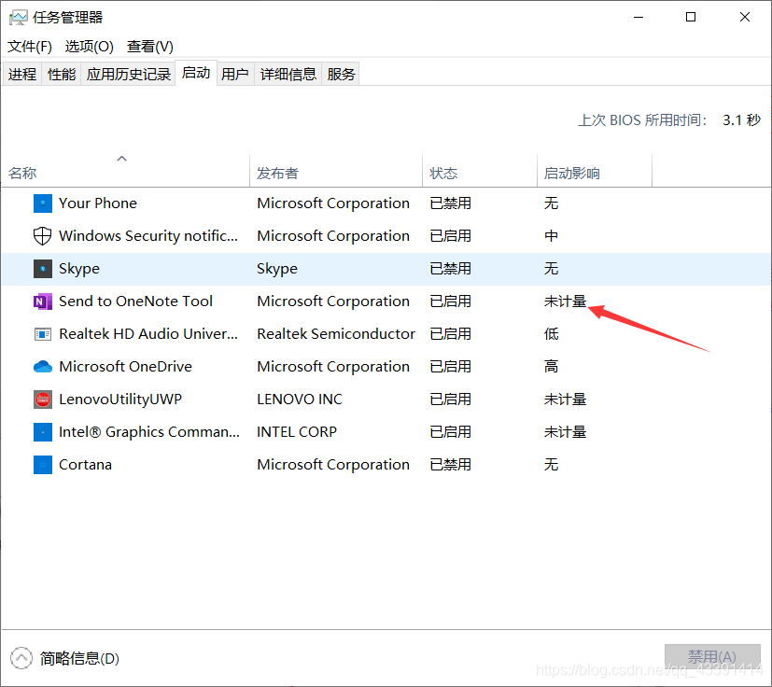Image resolution: width=772 pixels, height=687 pixels.
Task: Click the INTEL CORP publisher cell
Action: tap(297, 432)
